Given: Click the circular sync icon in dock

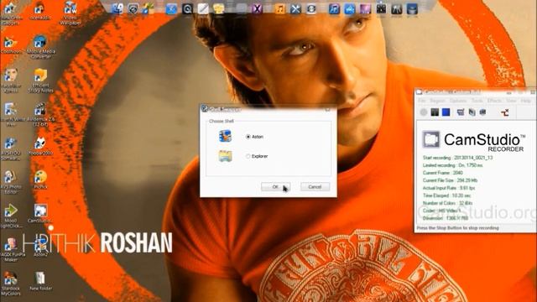Looking at the screenshot, I should 311,8.
